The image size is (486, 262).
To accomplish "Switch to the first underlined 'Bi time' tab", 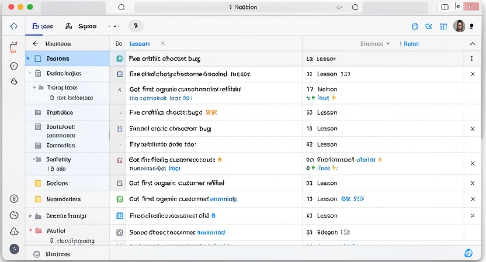I will [x=43, y=26].
